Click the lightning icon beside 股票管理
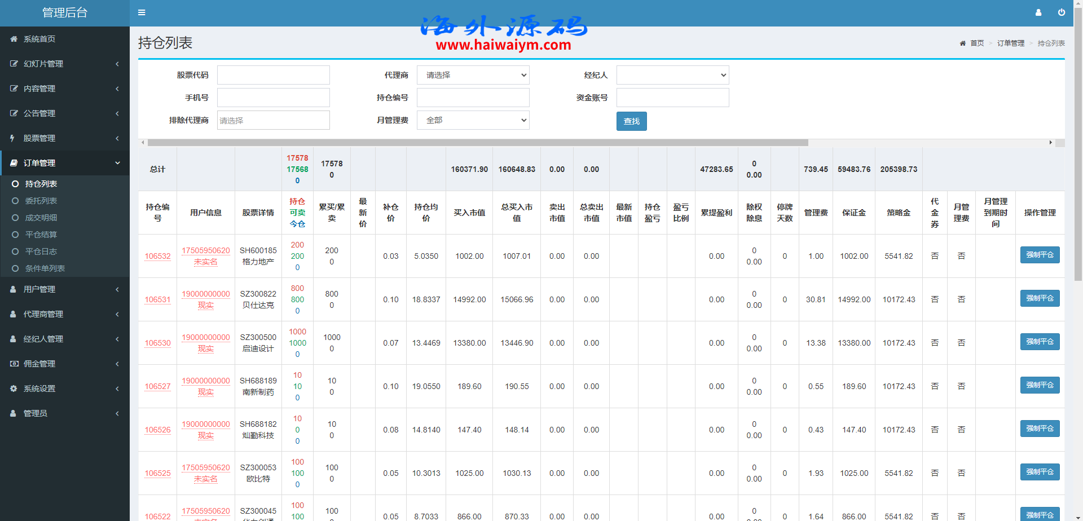Viewport: 1083px width, 521px height. (12, 138)
